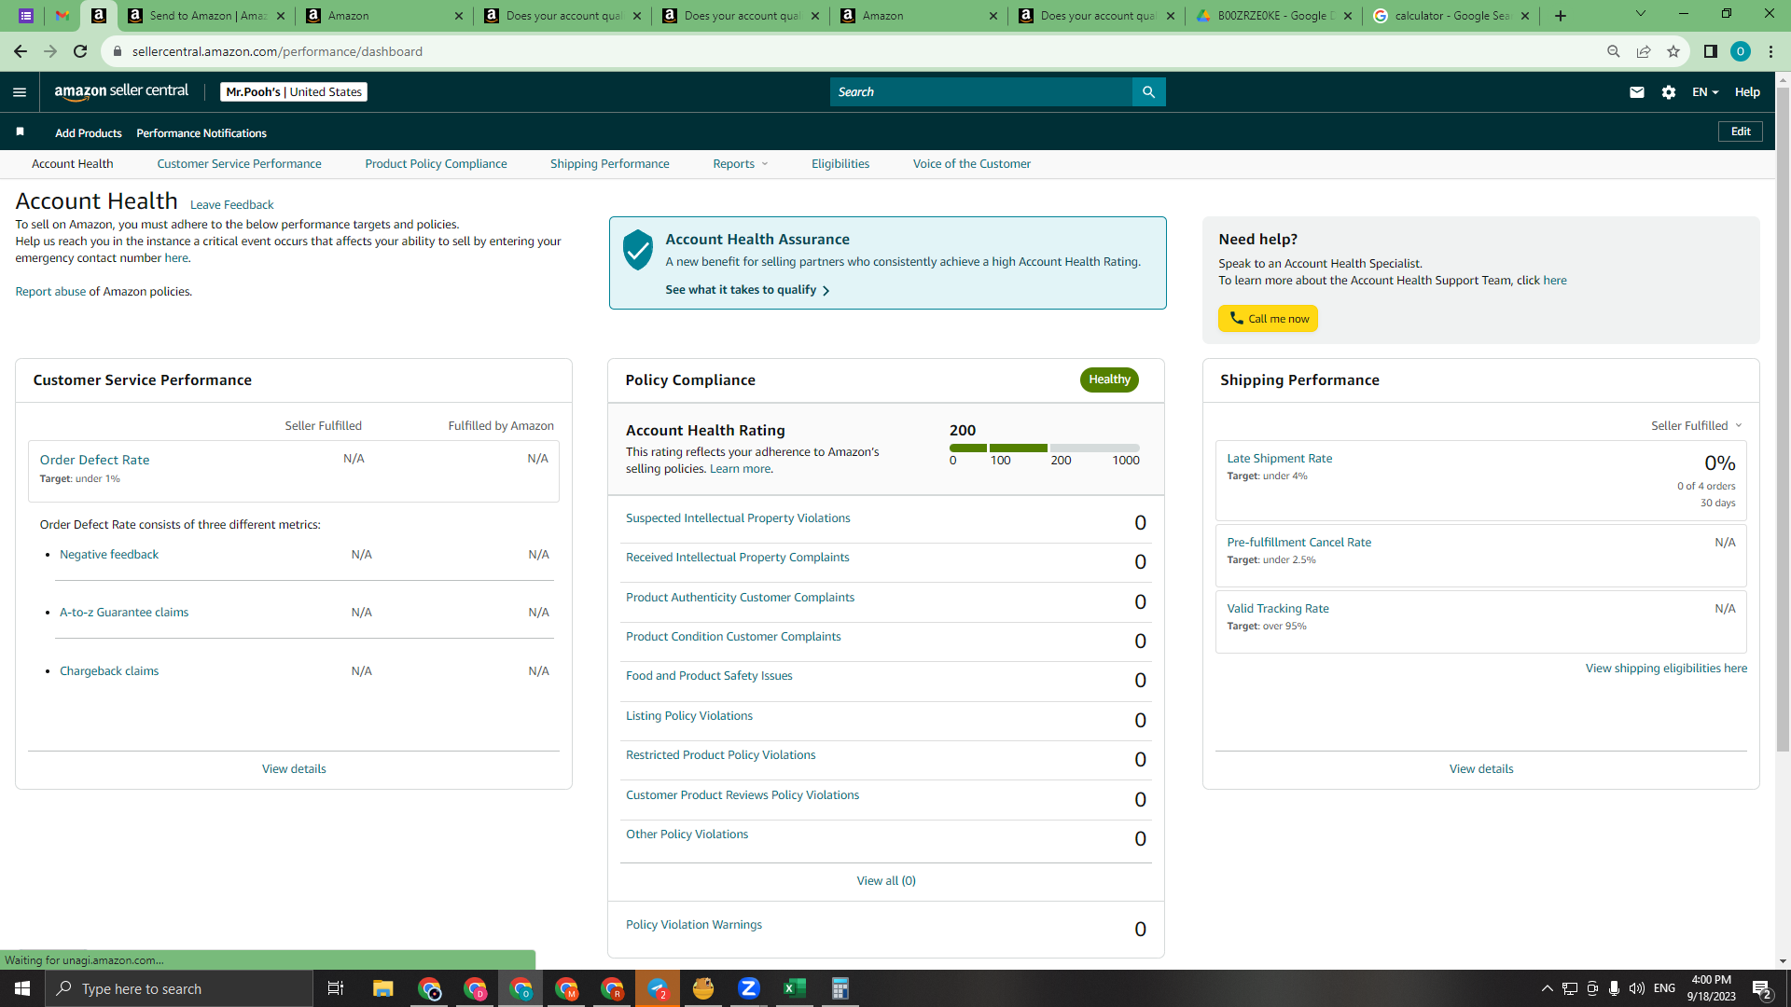Open Negative feedback metric link
1791x1007 pixels.
pyautogui.click(x=109, y=555)
